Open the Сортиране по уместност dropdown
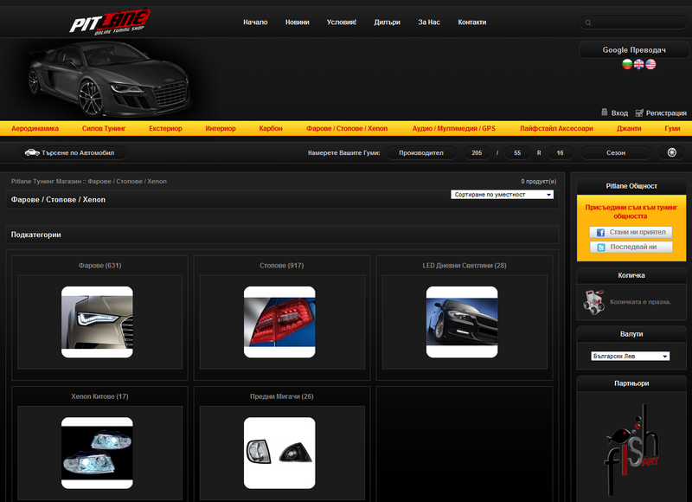692x502 pixels. (502, 194)
